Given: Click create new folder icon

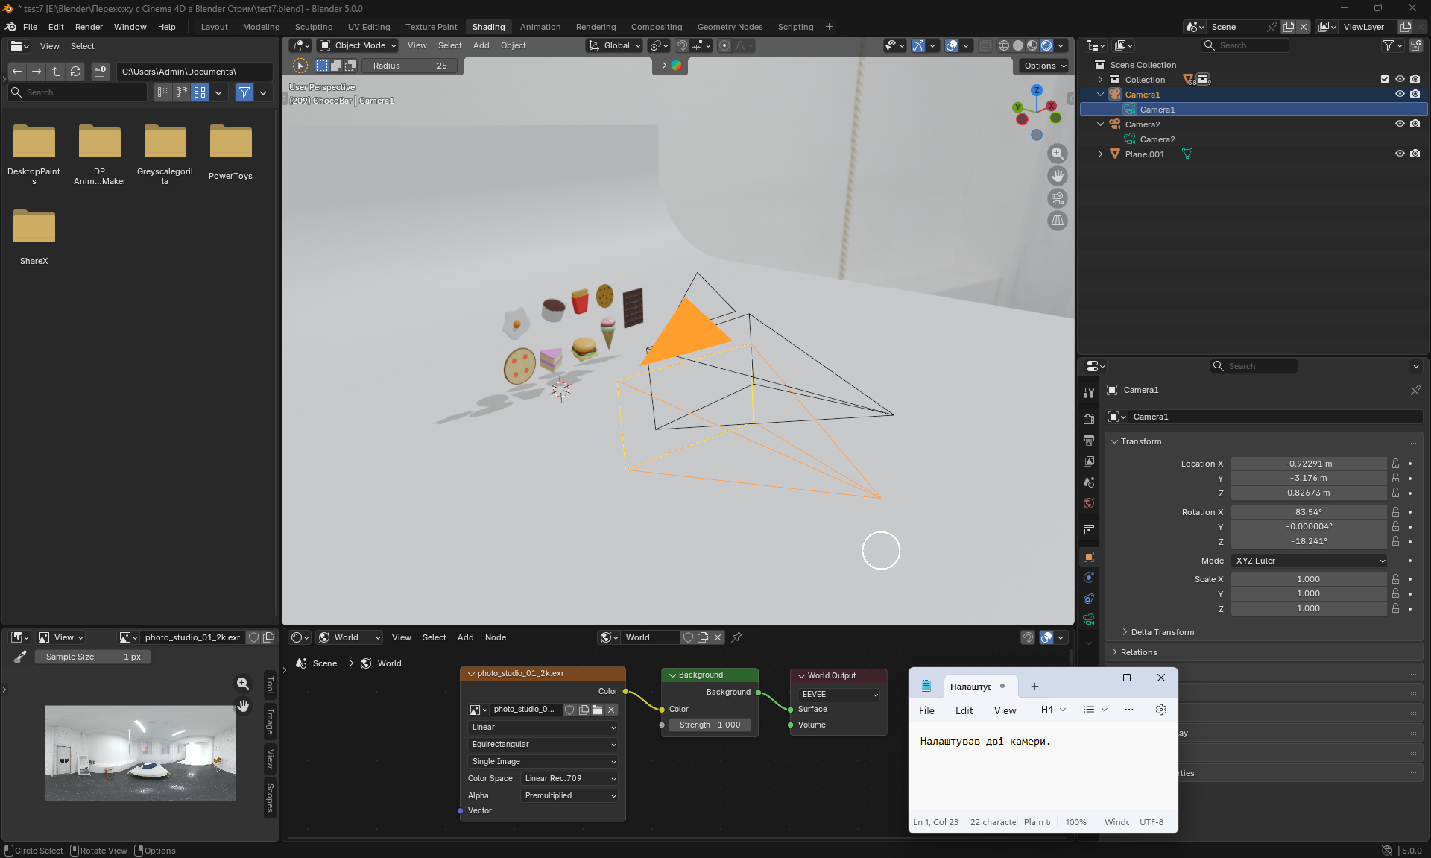Looking at the screenshot, I should (100, 72).
